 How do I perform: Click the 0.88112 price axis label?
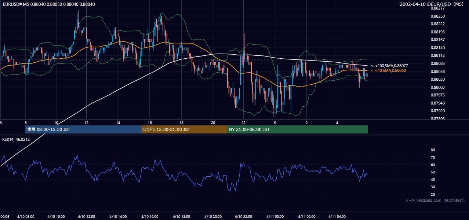click(x=437, y=56)
